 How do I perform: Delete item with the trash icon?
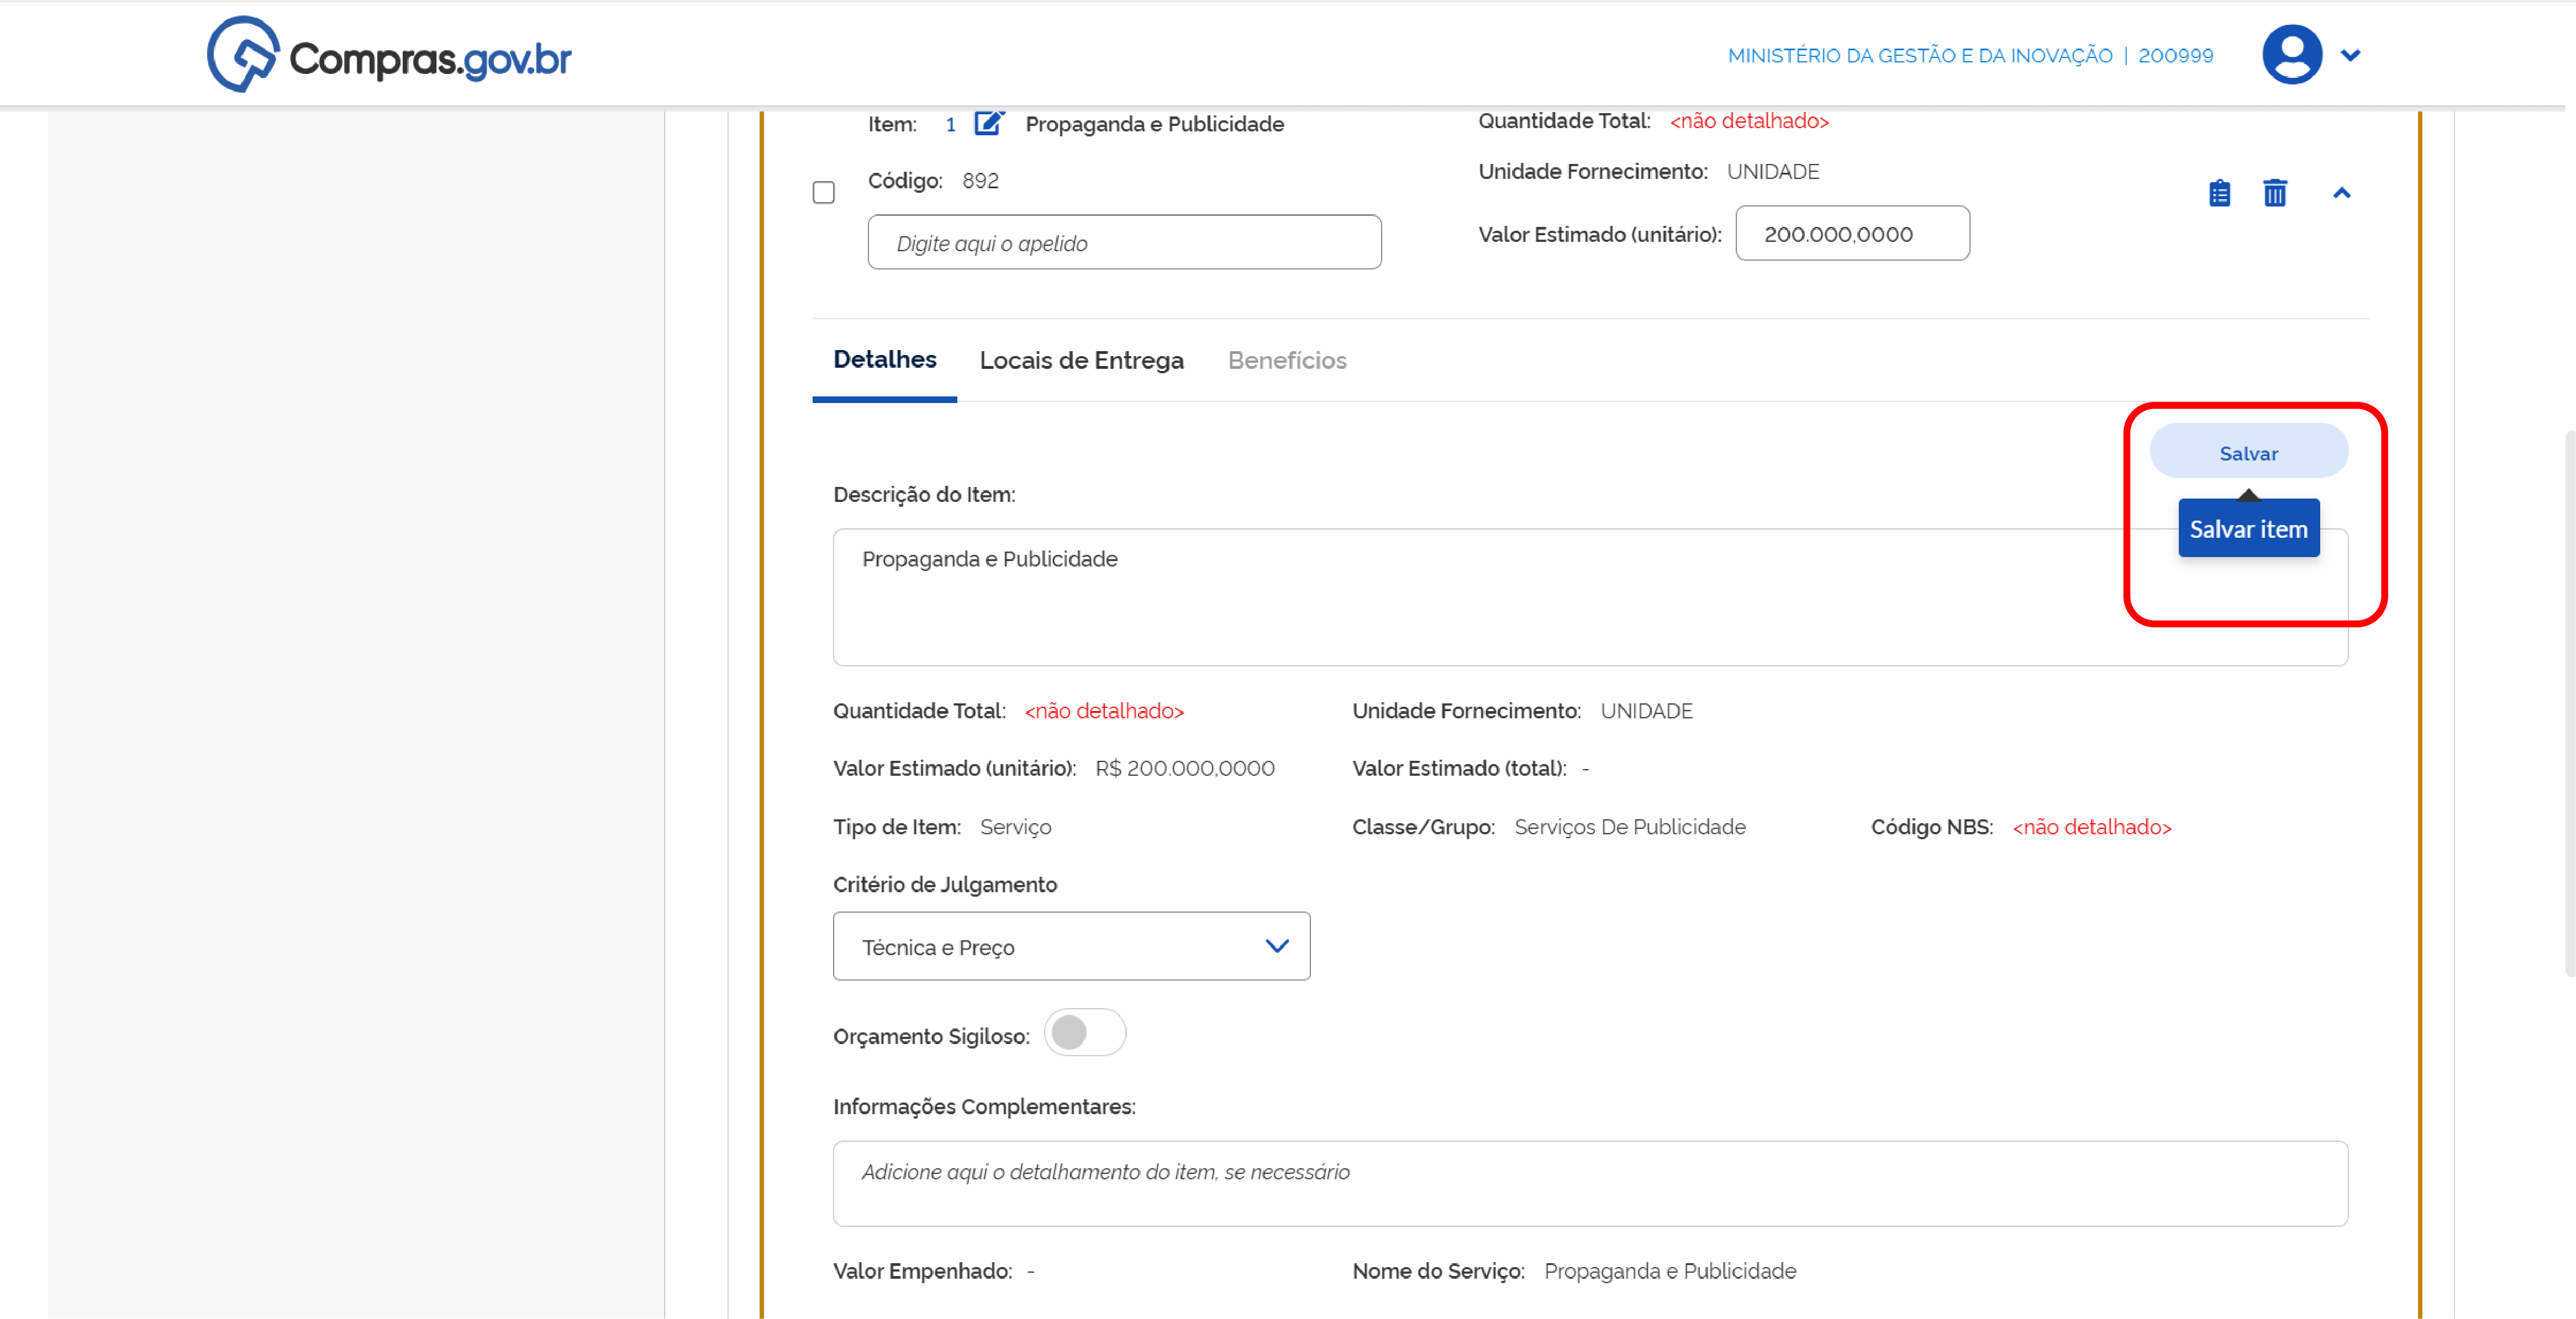[2275, 193]
